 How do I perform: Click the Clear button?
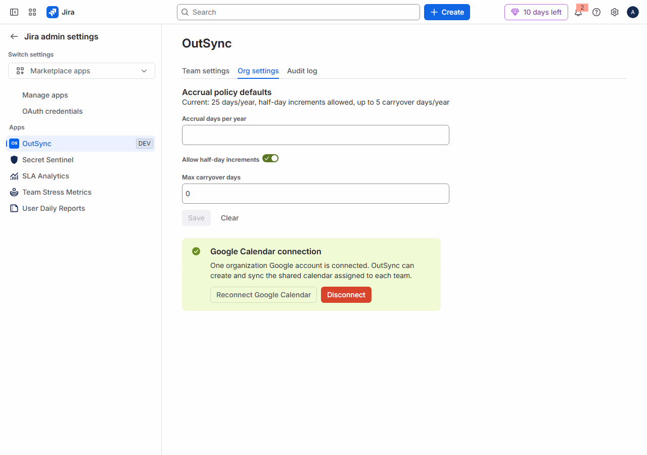229,218
